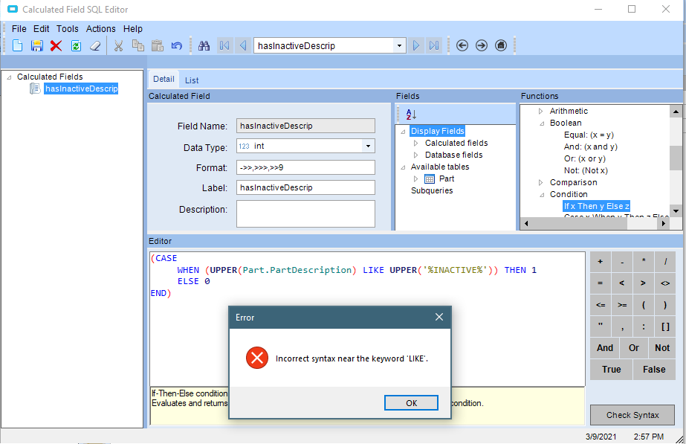Open the record selector dropdown hasInactiveDescrip
This screenshot has width=686, height=444.
click(399, 45)
